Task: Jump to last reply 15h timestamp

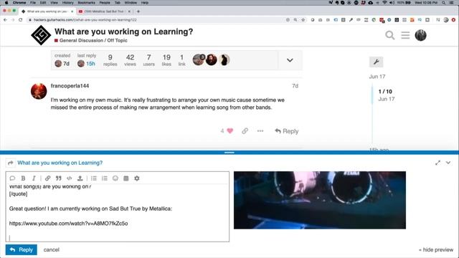Action: click(x=90, y=64)
